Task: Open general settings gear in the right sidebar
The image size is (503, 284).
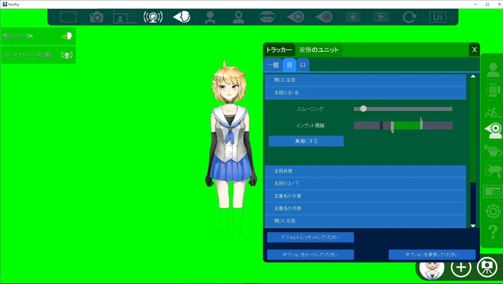Action: click(492, 211)
